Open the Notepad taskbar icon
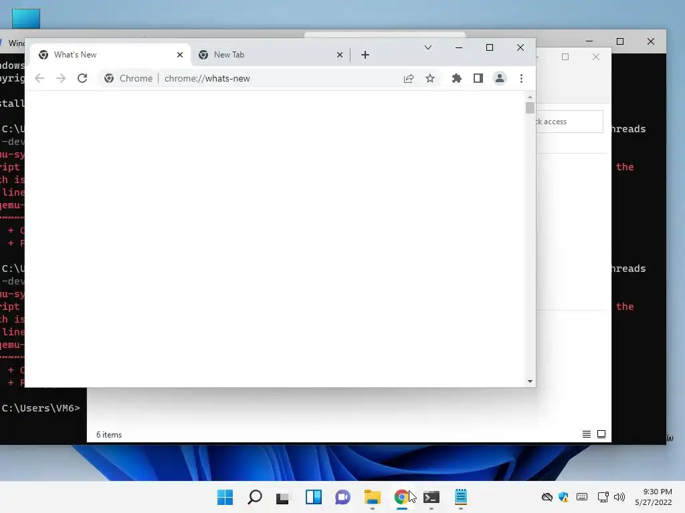The image size is (685, 513). click(460, 497)
